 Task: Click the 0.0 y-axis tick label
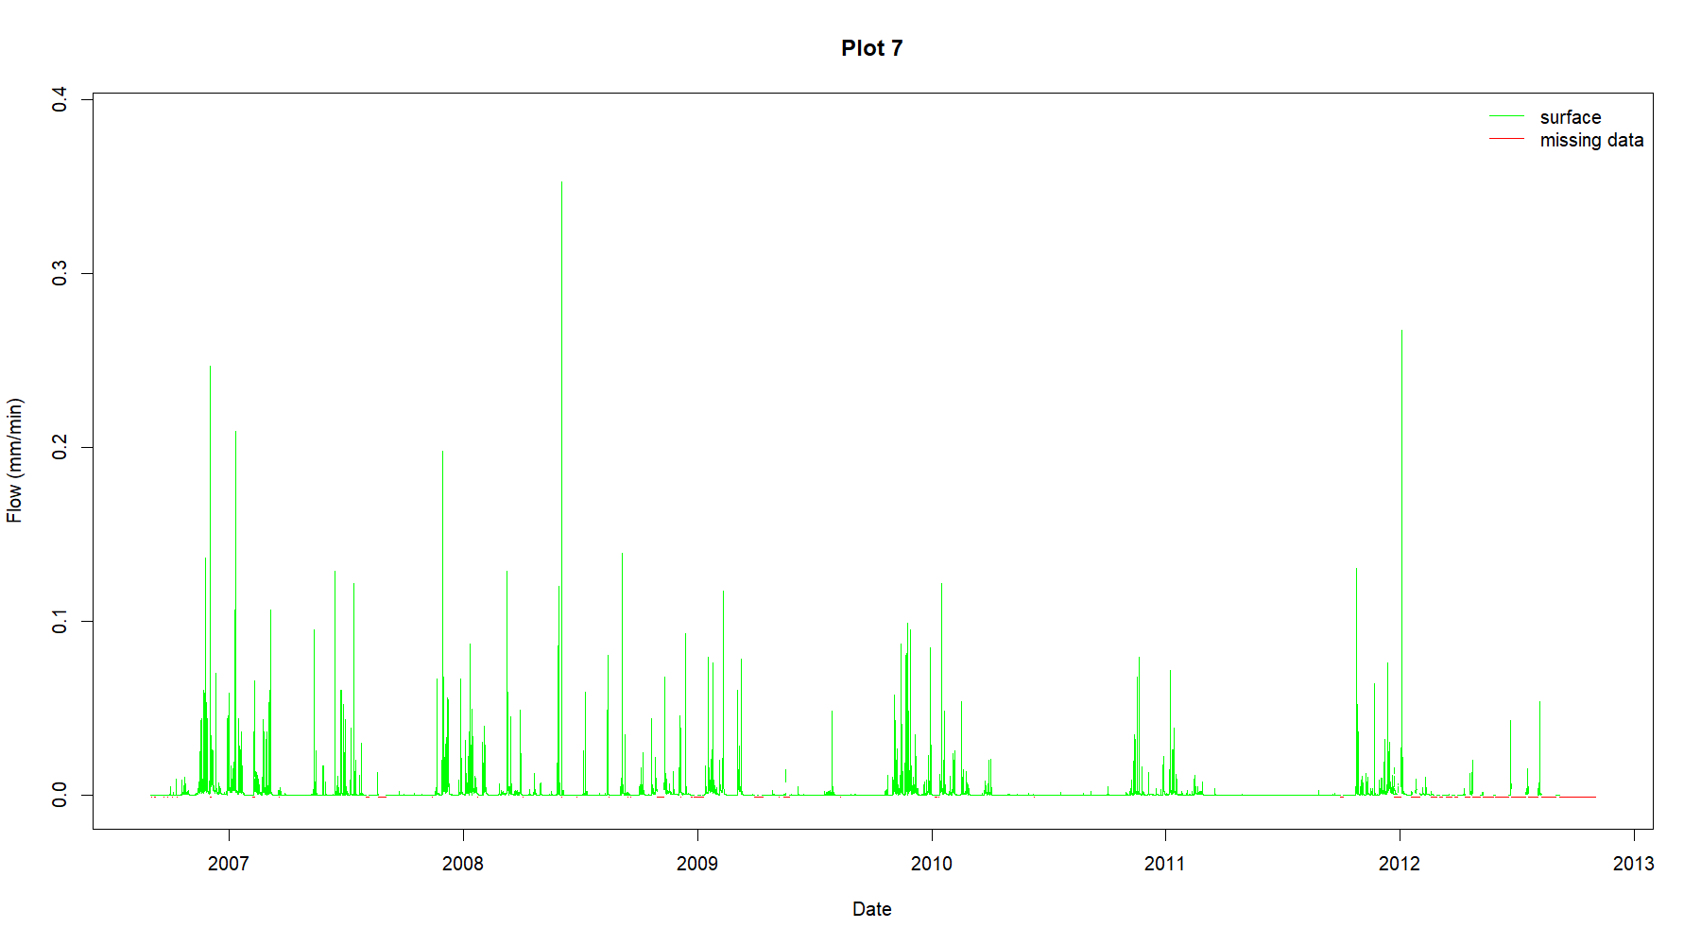coord(60,795)
